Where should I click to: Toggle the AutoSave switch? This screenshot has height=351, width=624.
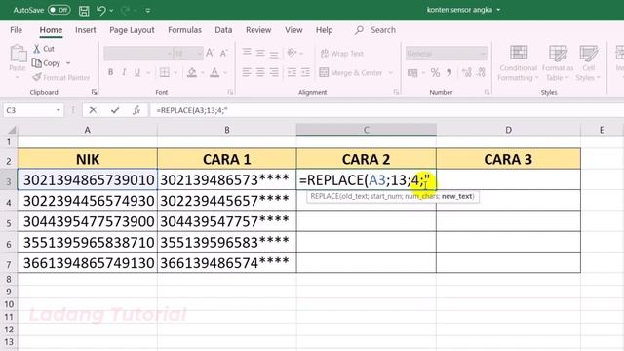coord(58,10)
